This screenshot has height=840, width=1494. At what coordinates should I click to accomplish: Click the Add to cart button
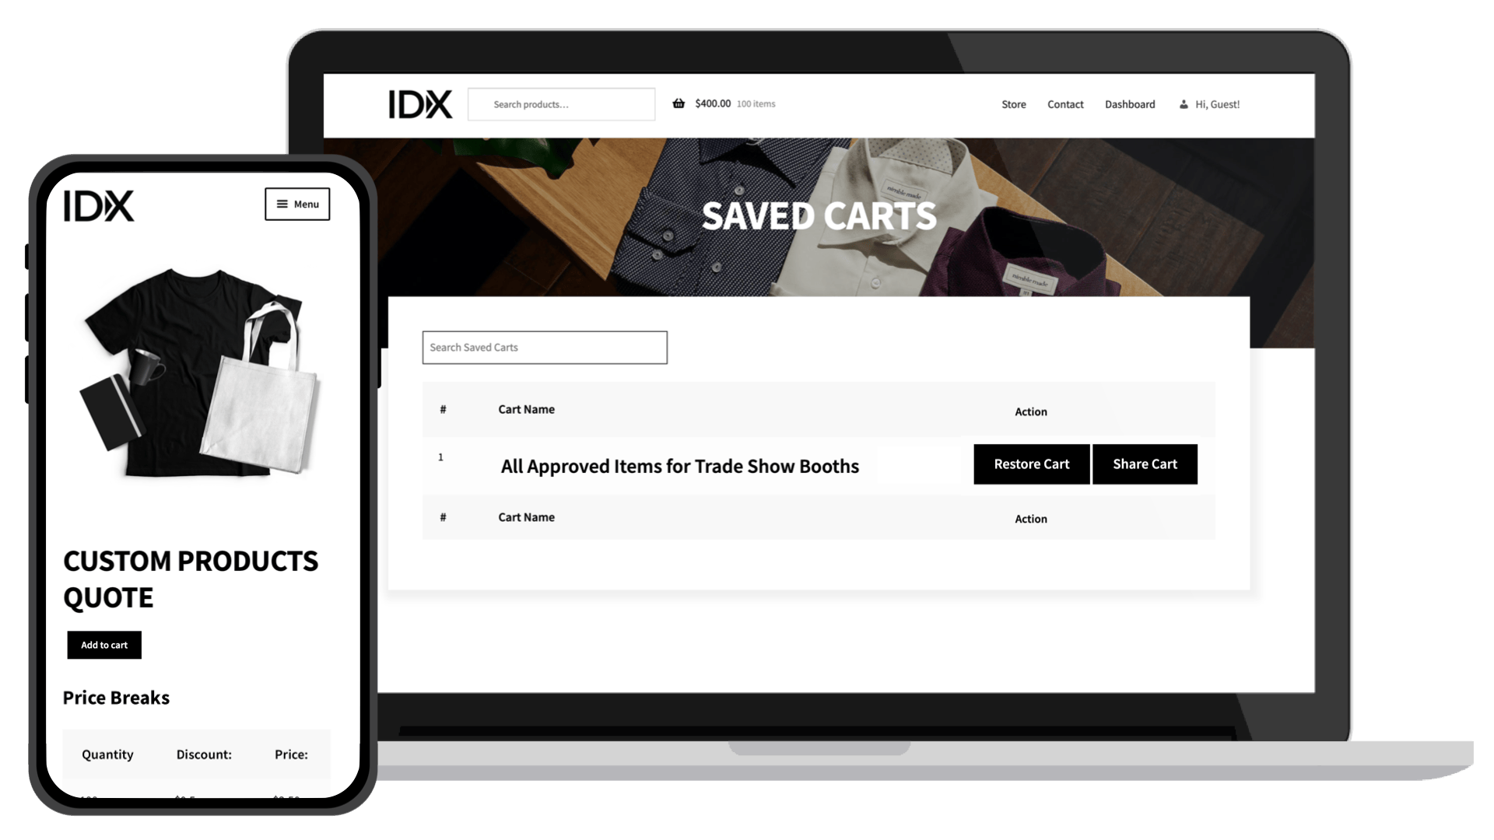tap(103, 644)
